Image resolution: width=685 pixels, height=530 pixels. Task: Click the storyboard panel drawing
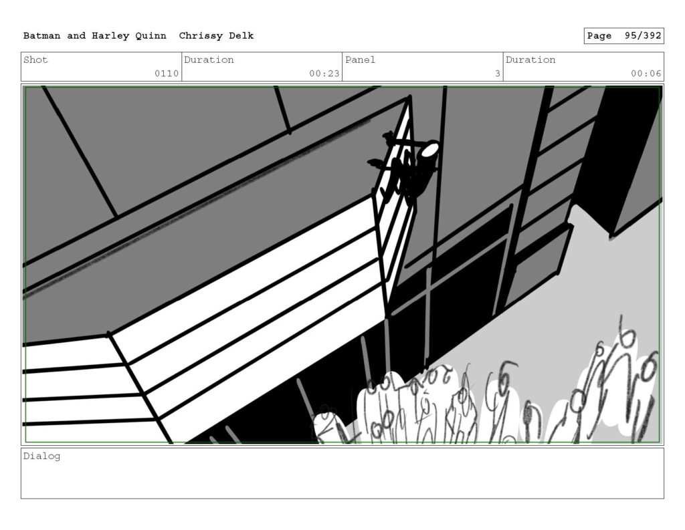342,265
